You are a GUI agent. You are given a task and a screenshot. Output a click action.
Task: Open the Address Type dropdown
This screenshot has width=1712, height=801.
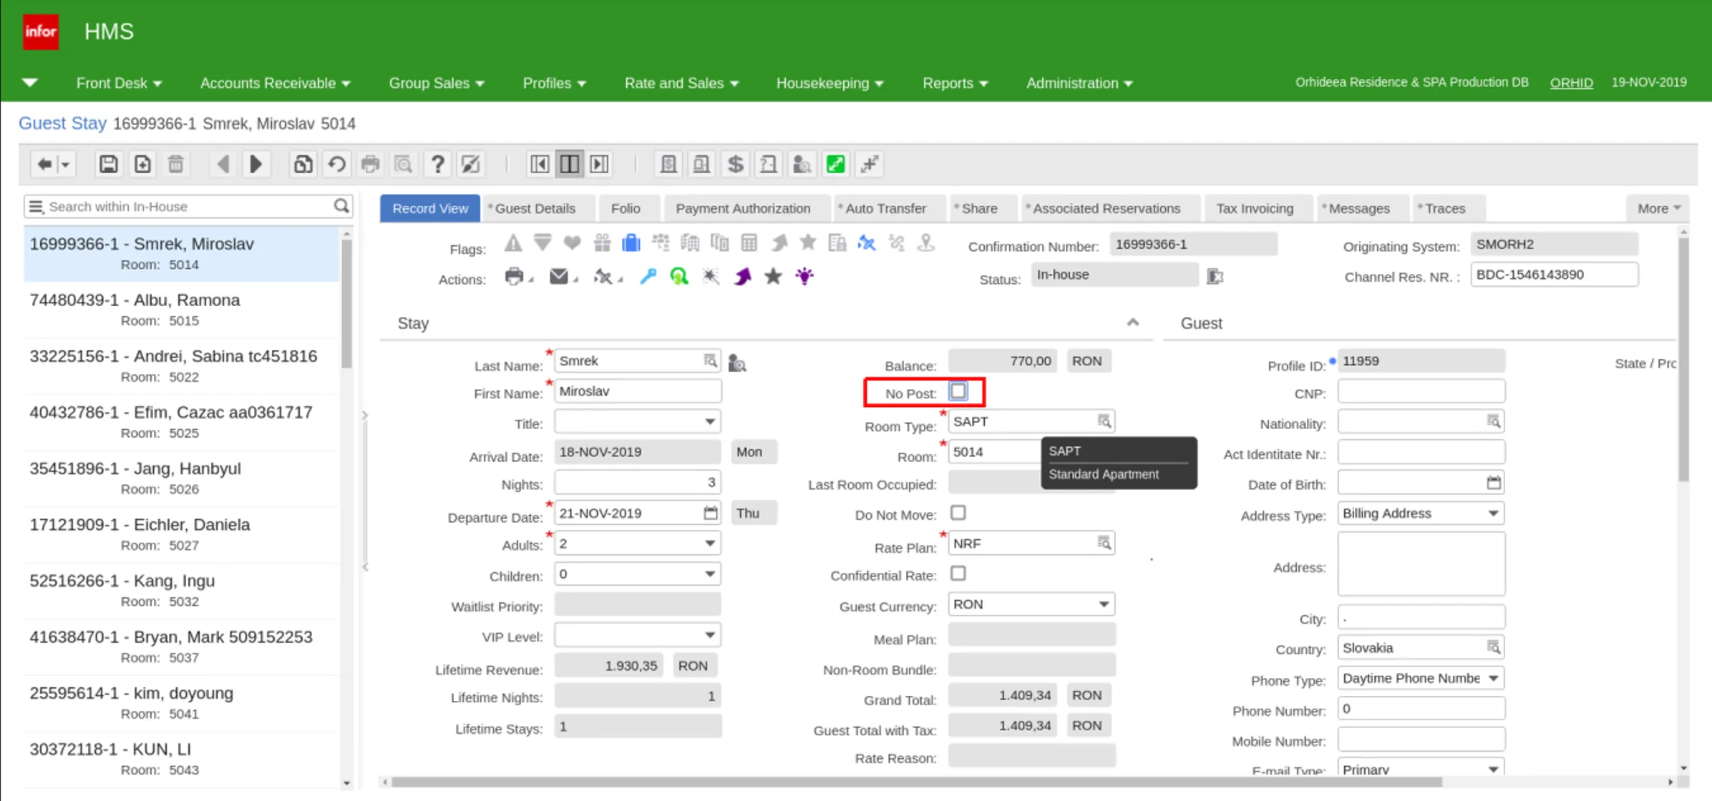coord(1421,513)
